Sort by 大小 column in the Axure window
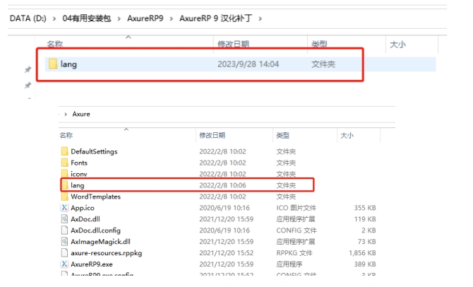 (347, 135)
